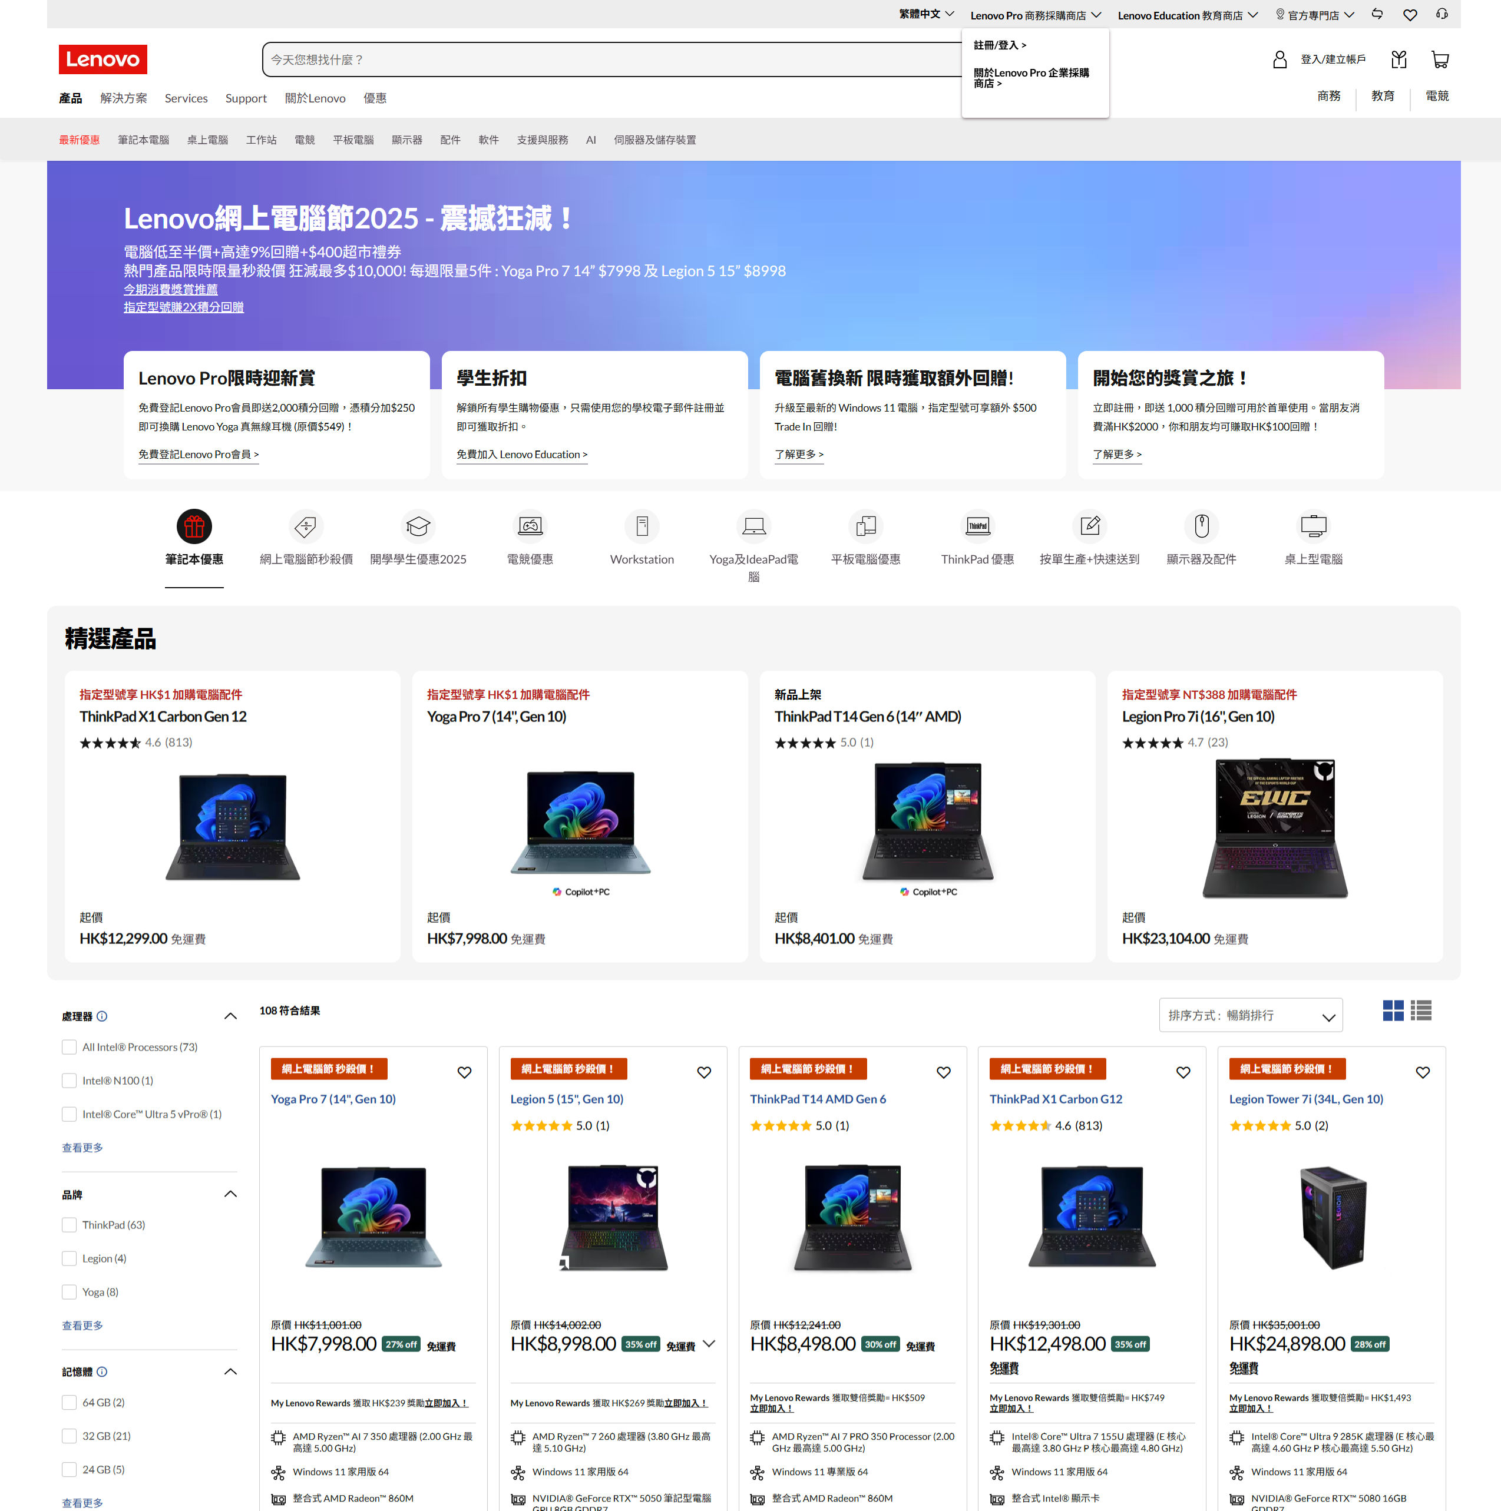Open the Lenovo Education 教育商店 dropdown

pyautogui.click(x=1187, y=15)
